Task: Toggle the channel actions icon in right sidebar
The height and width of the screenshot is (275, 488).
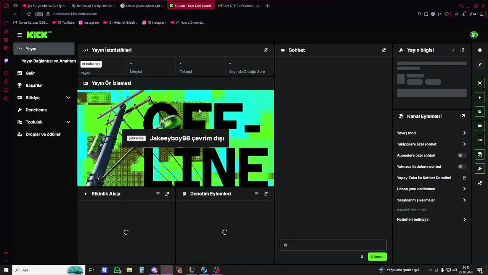Action: click(480, 154)
